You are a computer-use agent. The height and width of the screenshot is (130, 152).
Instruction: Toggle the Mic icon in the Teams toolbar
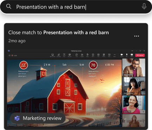pos(127,55)
